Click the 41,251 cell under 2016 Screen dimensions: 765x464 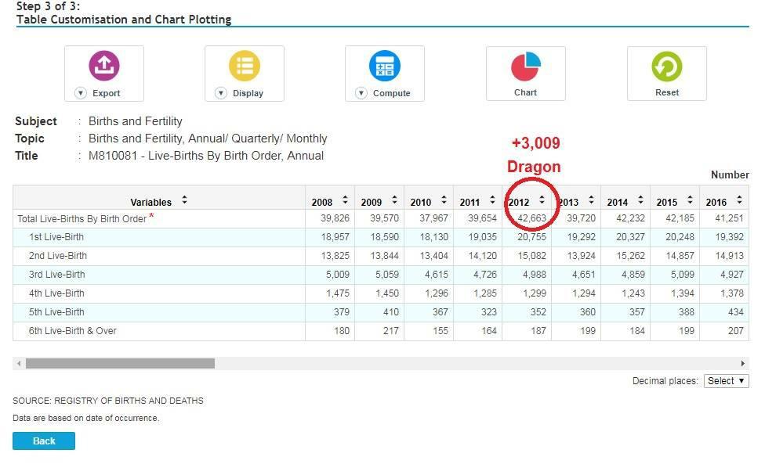pos(730,218)
